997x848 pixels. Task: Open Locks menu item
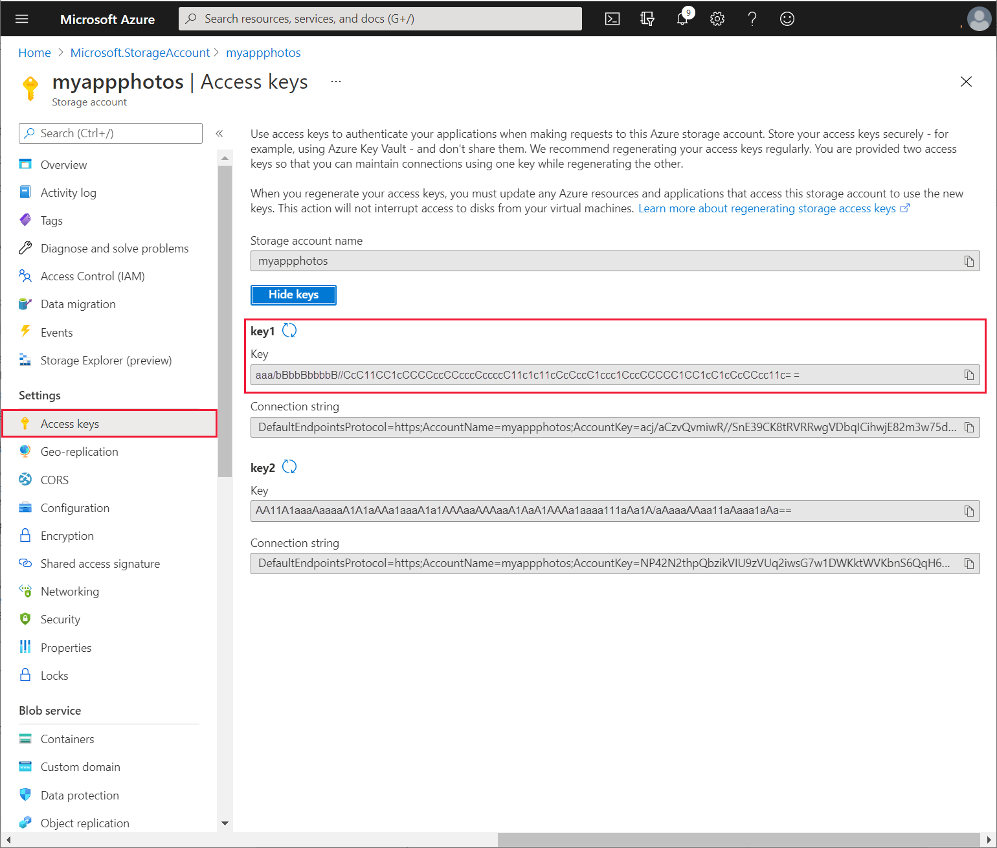point(54,676)
